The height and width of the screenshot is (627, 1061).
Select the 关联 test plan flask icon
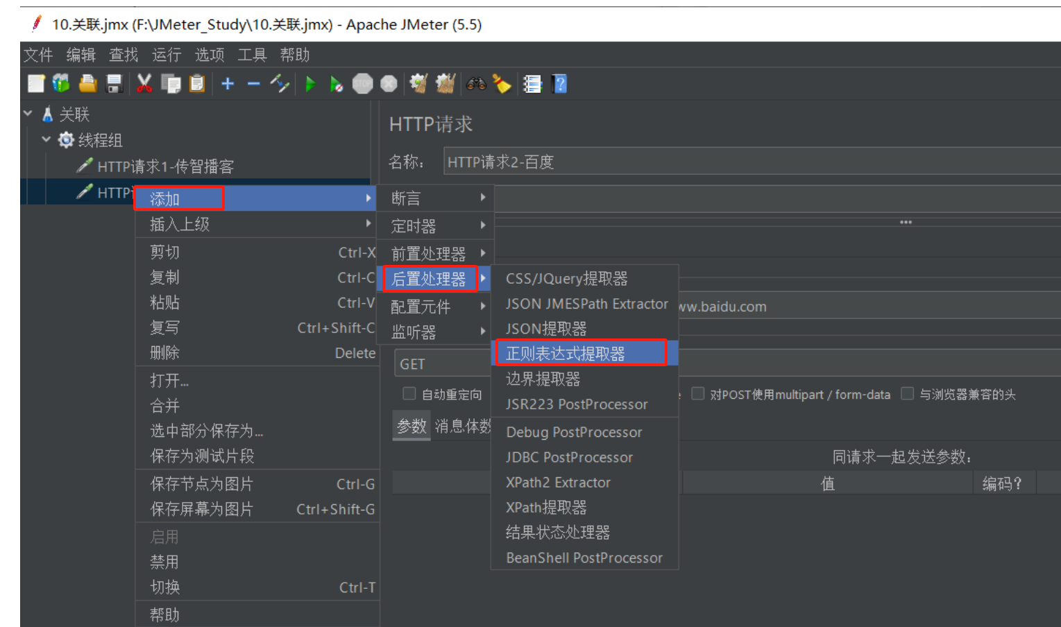click(x=48, y=114)
